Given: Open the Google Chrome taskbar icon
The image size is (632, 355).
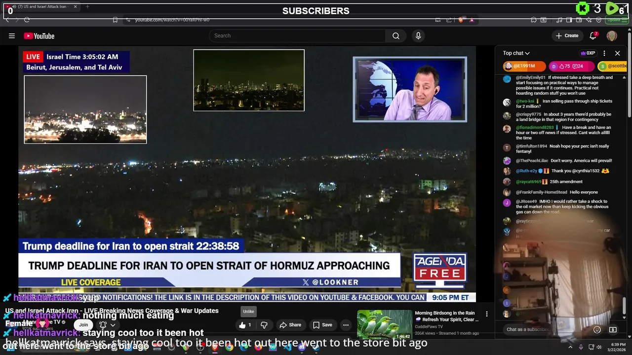Looking at the screenshot, I should (x=229, y=347).
